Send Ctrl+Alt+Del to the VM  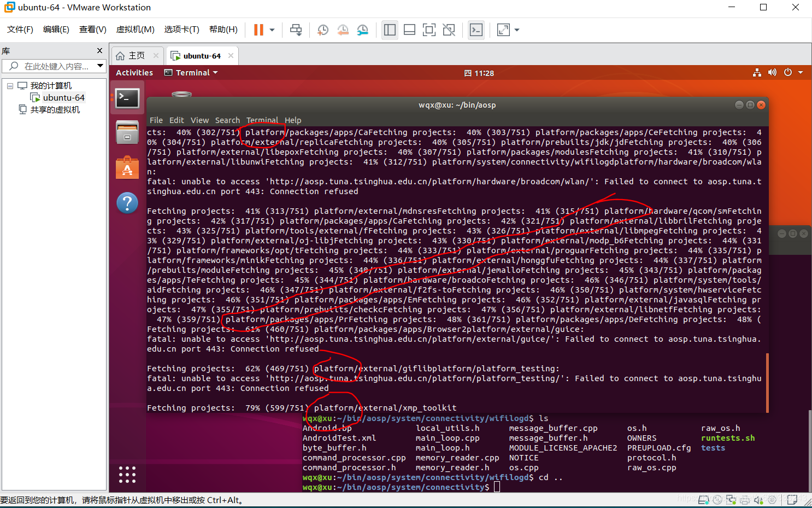[296, 30]
